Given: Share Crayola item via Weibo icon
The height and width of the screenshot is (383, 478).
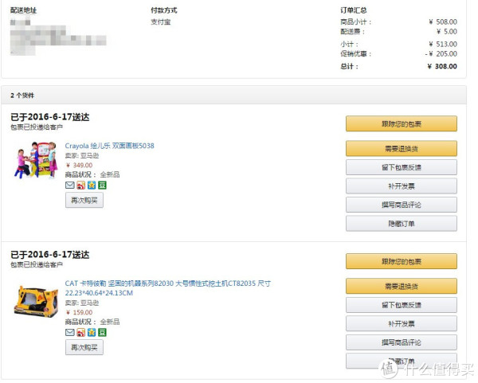Looking at the screenshot, I should coord(80,185).
